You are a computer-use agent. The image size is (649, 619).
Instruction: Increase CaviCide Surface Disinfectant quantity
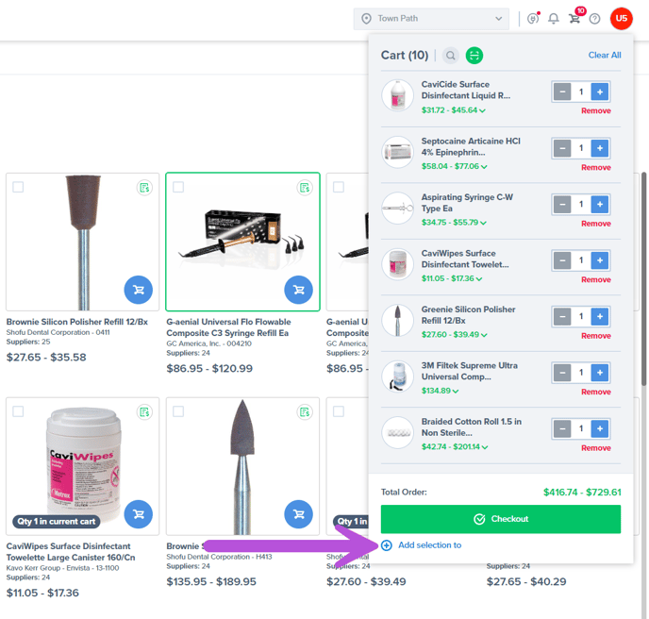point(599,92)
